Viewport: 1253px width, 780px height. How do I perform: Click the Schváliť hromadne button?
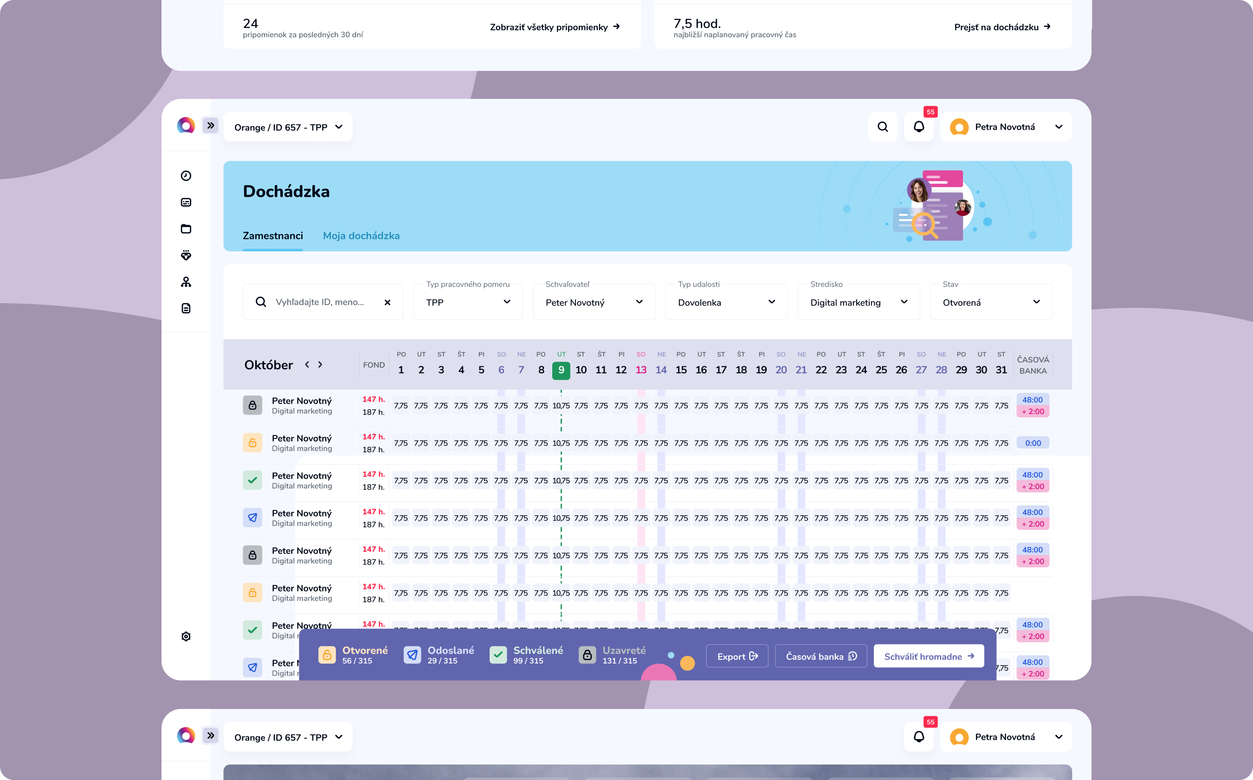(929, 656)
